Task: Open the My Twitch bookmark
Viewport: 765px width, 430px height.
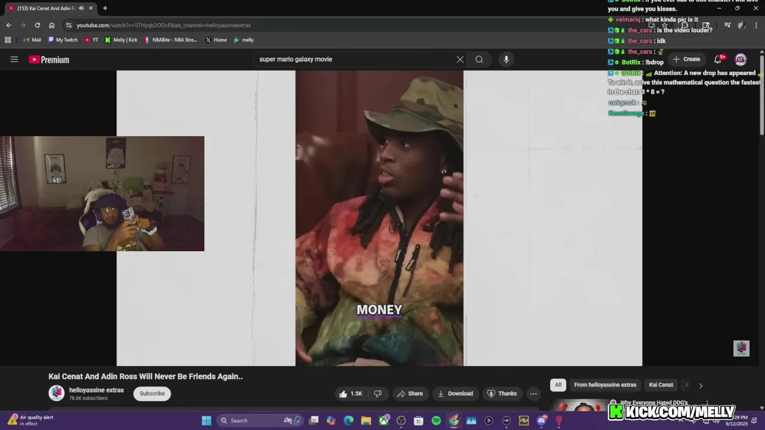Action: point(63,40)
